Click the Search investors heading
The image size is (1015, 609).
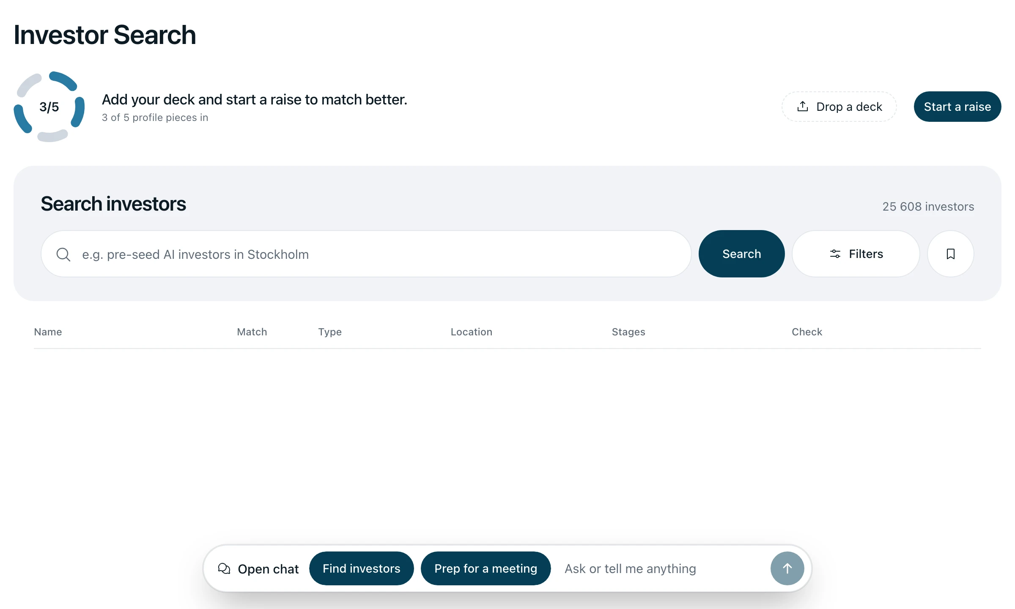(113, 204)
